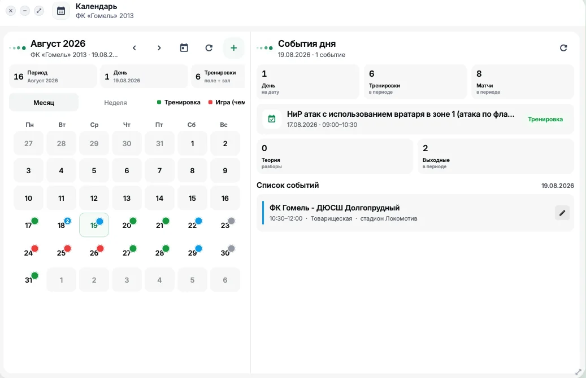The height and width of the screenshot is (378, 586).
Task: Click the green Тренировка legend item
Action: point(179,102)
